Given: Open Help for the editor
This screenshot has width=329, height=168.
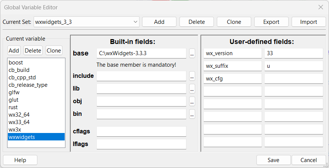Looking at the screenshot, I should point(20,160).
